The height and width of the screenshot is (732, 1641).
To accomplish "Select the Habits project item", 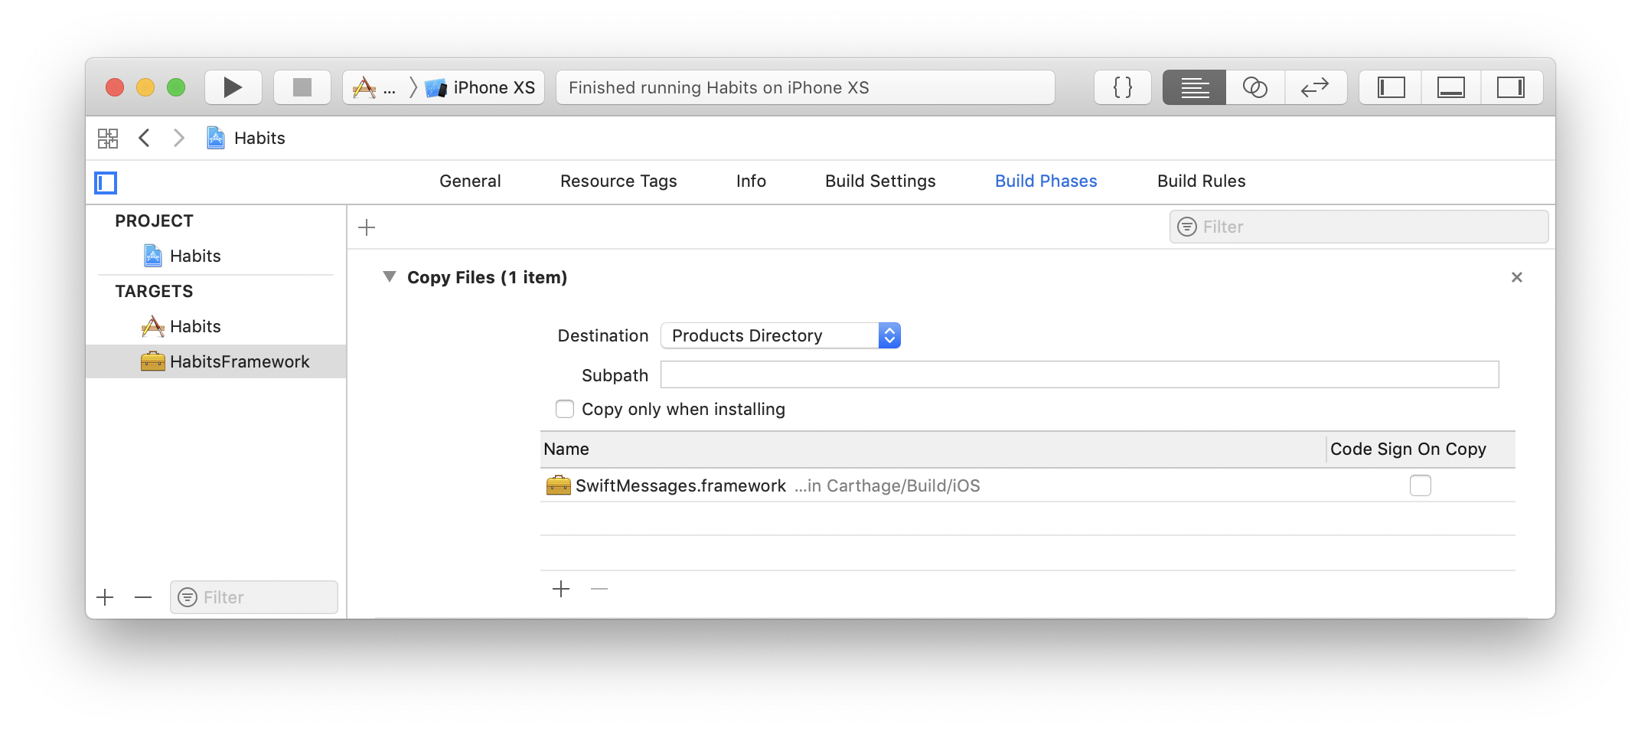I will [x=216, y=256].
